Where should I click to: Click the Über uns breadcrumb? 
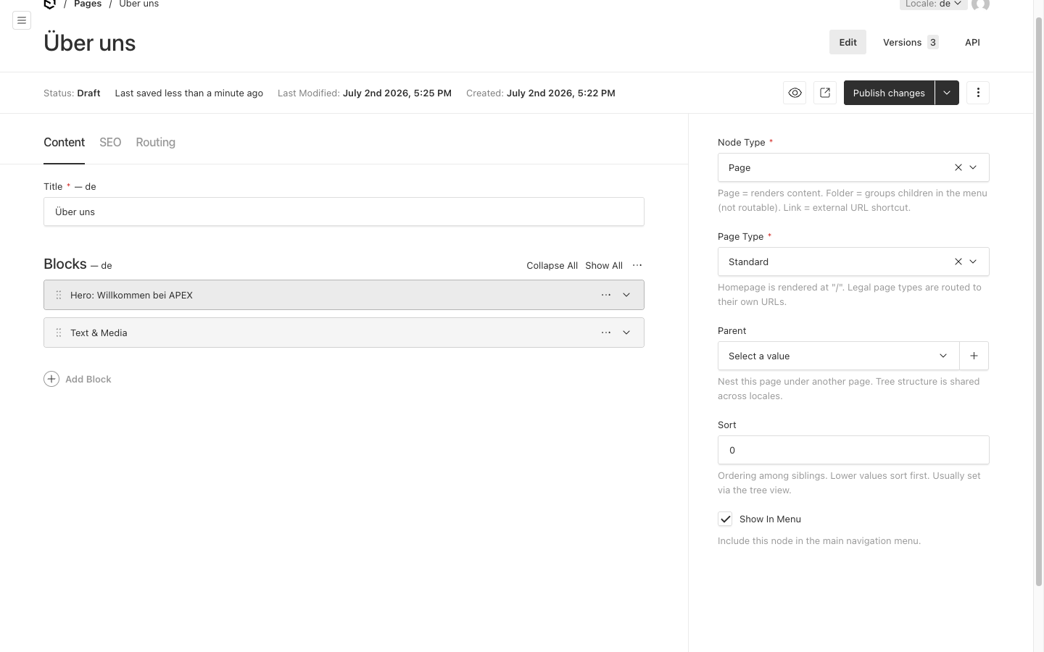point(138,4)
